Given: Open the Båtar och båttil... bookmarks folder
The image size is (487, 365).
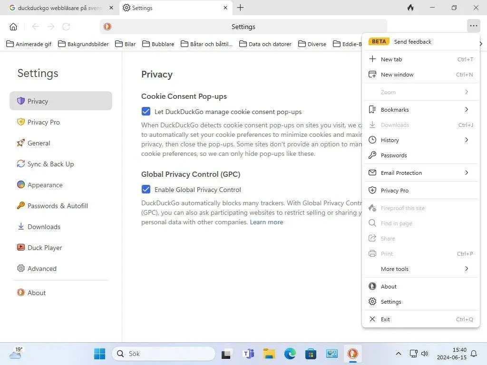Looking at the screenshot, I should [x=207, y=44].
